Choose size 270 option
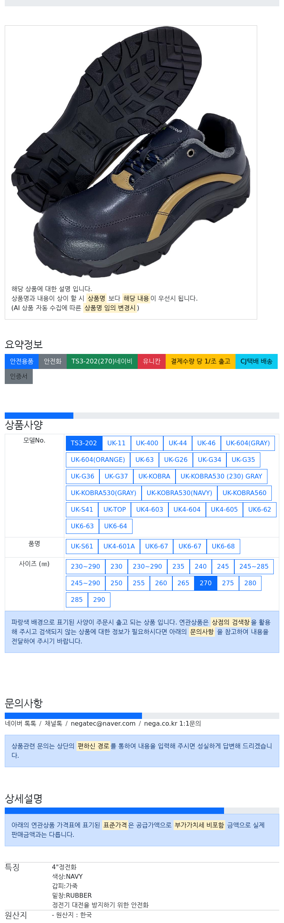This screenshot has height=923, width=284. click(x=206, y=583)
